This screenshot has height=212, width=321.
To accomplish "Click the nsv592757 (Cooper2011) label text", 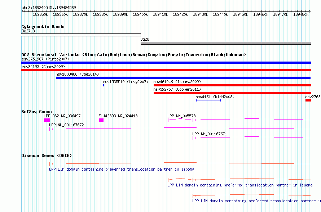I will point(177,90).
